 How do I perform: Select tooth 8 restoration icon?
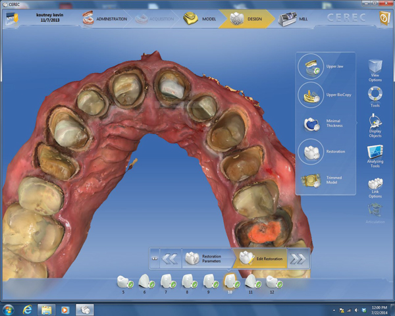(x=188, y=282)
